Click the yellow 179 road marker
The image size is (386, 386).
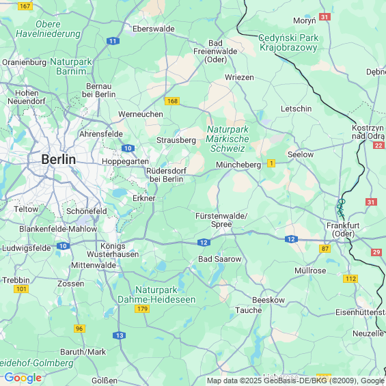click(x=142, y=309)
